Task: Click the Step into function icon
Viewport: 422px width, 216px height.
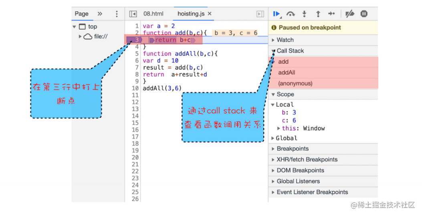Action: 304,14
